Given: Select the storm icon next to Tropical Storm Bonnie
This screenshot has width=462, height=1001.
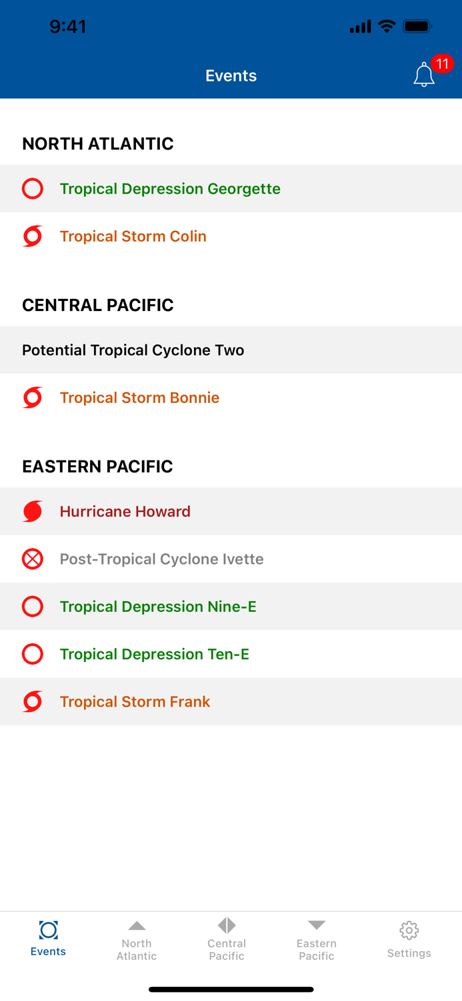Looking at the screenshot, I should coord(32,397).
